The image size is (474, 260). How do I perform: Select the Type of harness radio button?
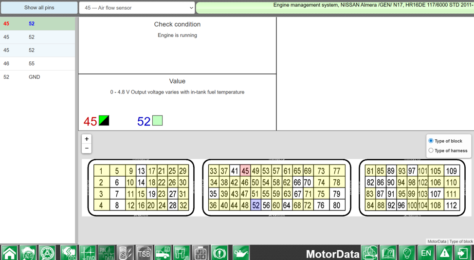tap(431, 150)
